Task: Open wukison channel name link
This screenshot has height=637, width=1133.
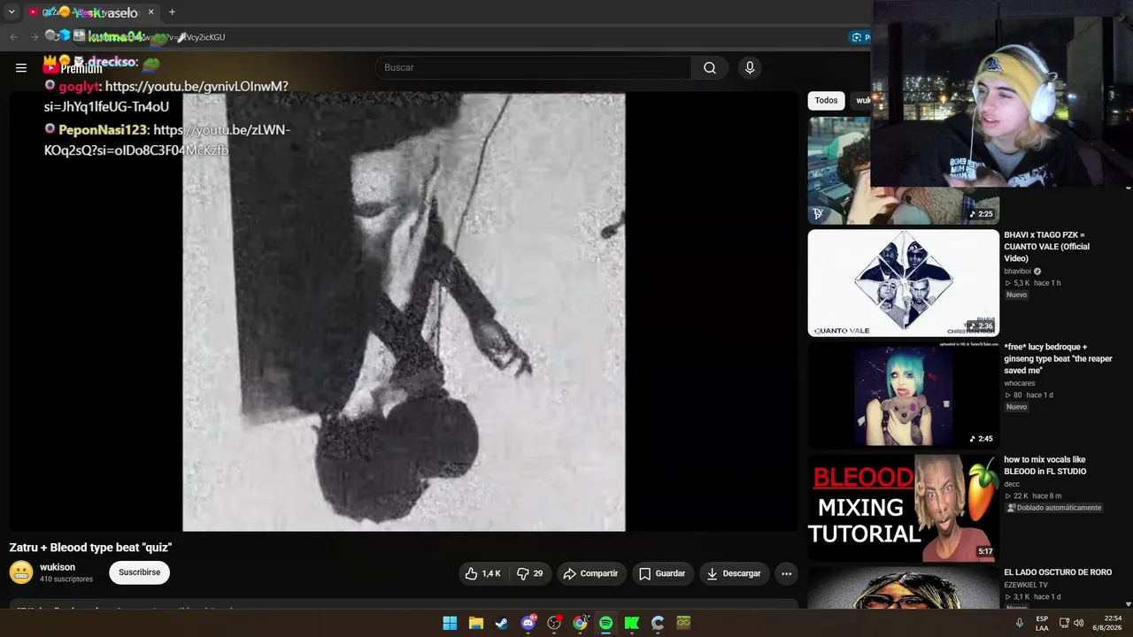Action: [58, 567]
